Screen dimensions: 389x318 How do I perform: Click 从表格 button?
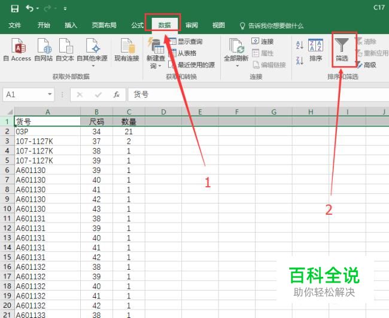coord(183,53)
